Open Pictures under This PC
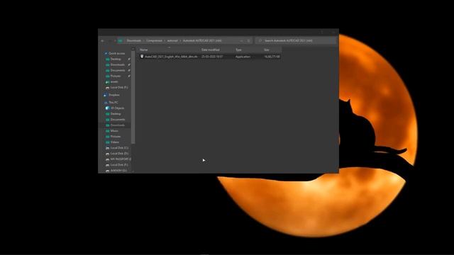Image resolution: width=454 pixels, height=255 pixels. pyautogui.click(x=116, y=137)
